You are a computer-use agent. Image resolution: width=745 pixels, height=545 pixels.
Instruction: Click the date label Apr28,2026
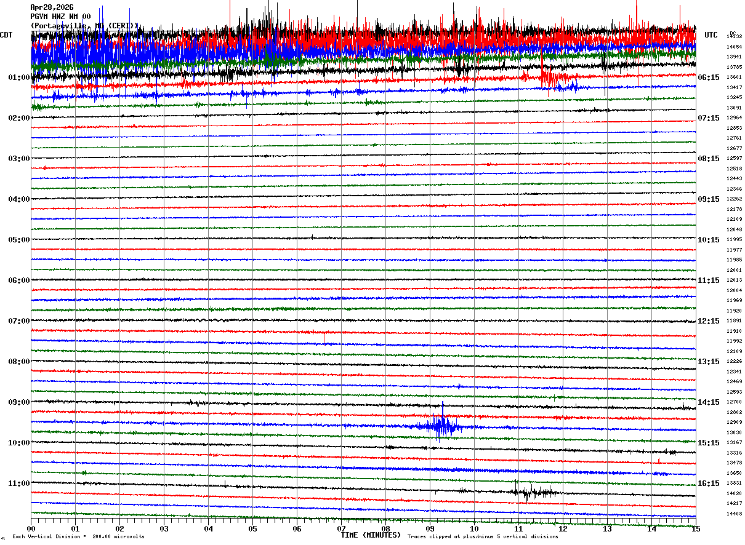[x=52, y=7]
